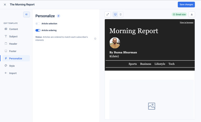The width and height of the screenshot is (201, 122).
Task: Open the View in browser link
Action: [186, 22]
